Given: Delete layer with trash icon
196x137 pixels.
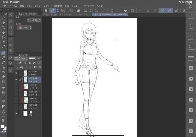Looking at the screenshot, I should click(40, 67).
